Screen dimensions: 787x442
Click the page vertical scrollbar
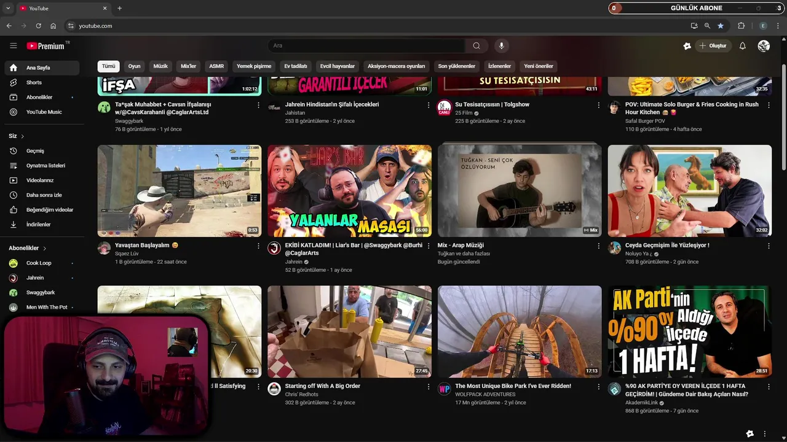783,117
